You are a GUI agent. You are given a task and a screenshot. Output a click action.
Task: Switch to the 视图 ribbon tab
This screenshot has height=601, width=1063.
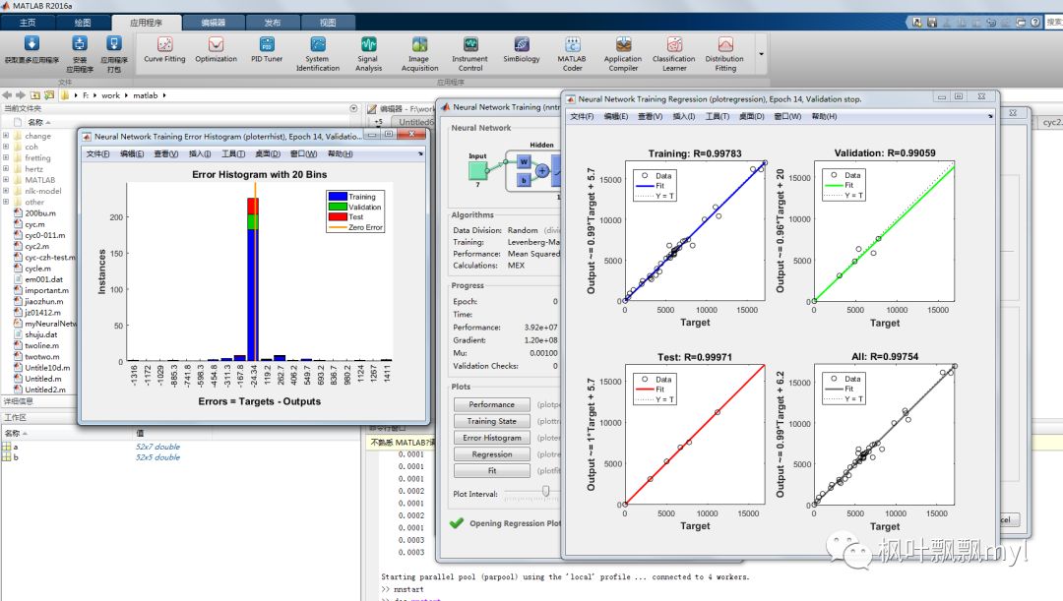[328, 23]
